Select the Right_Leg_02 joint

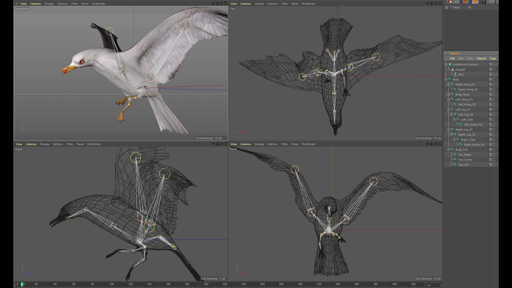point(466,135)
